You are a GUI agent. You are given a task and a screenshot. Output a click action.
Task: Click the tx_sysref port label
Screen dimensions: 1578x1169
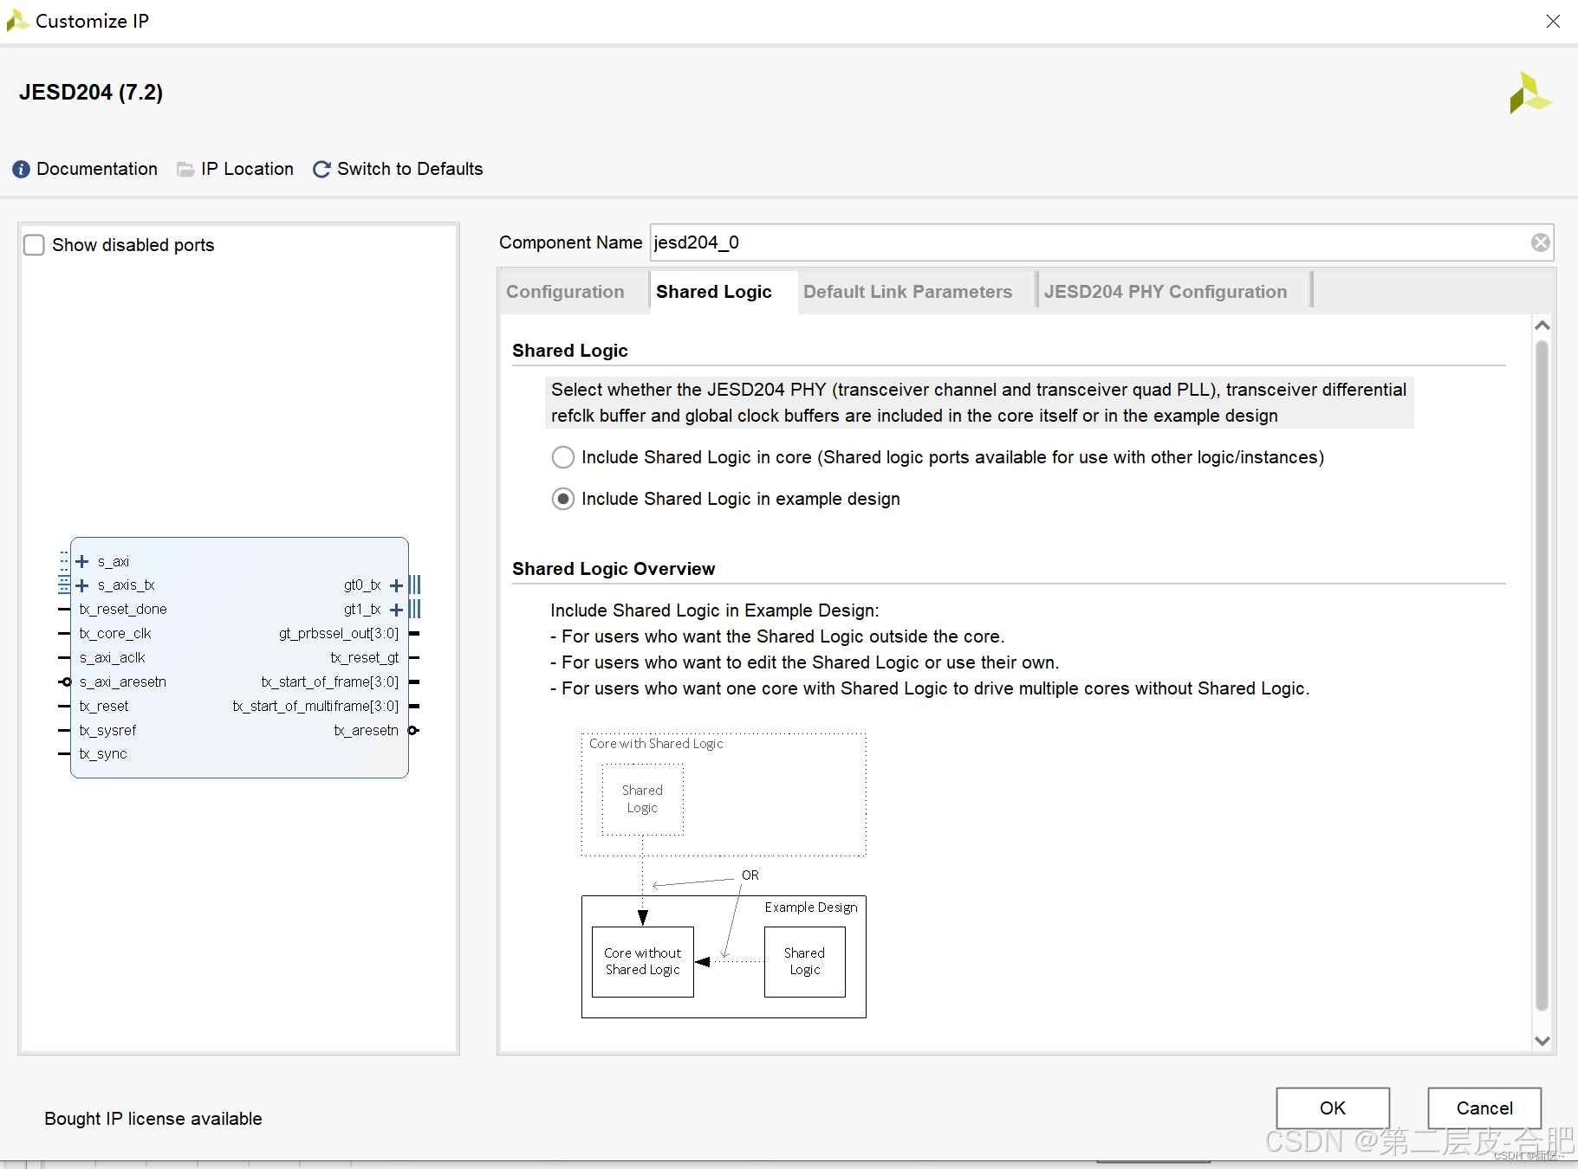click(108, 731)
